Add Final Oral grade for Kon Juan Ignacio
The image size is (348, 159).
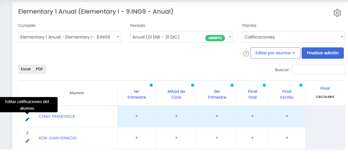pos(252,138)
